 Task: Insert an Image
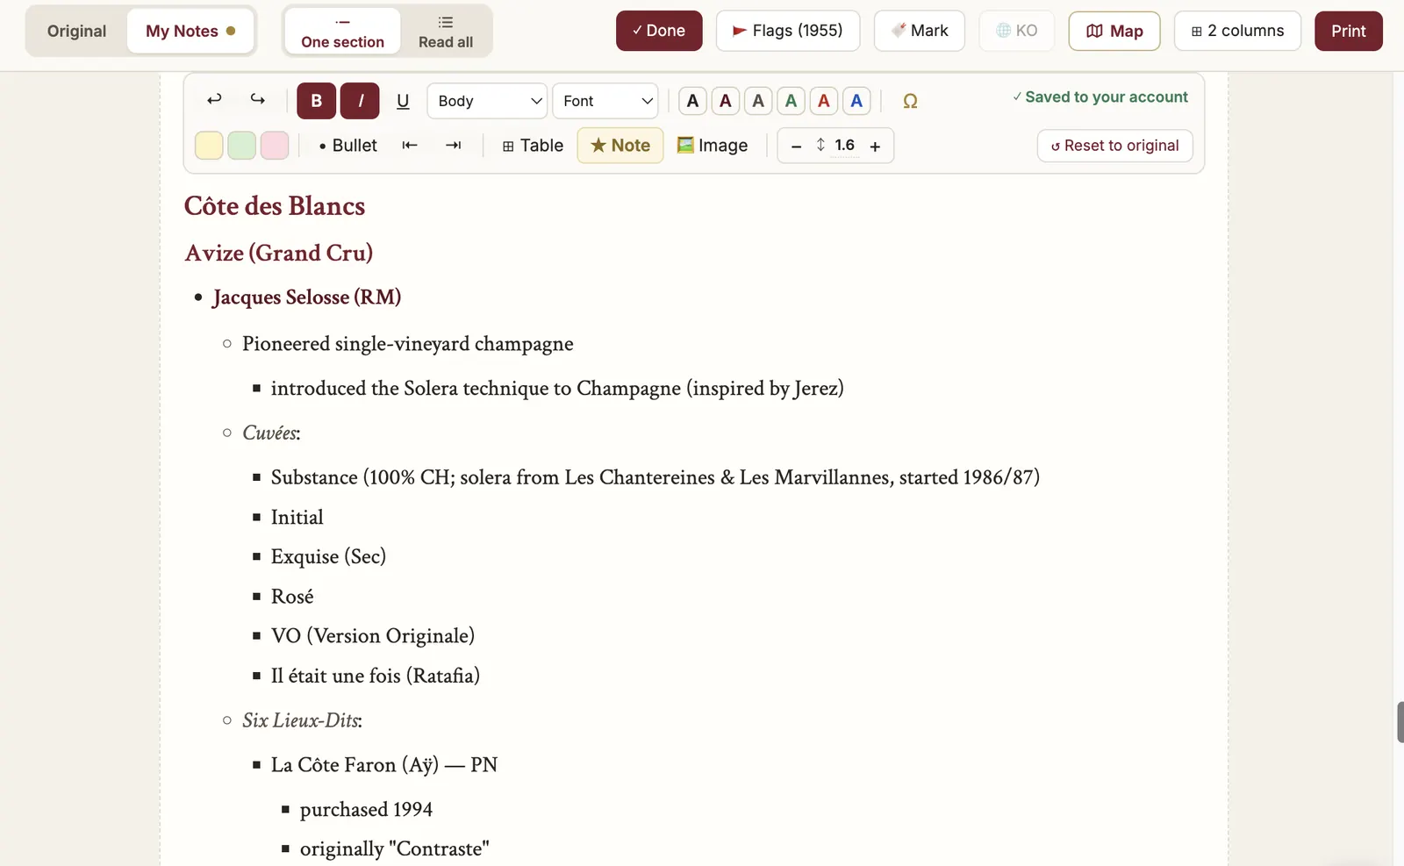(x=713, y=146)
